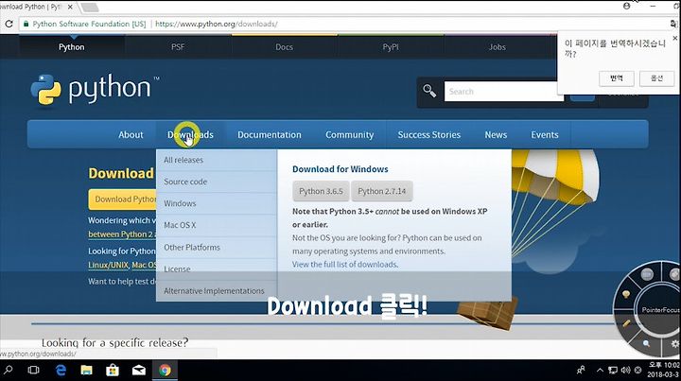
Task: Select Mac OS X in Downloads dropdown
Action: (x=217, y=225)
